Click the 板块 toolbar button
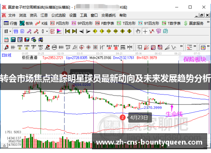 pyautogui.click(x=26, y=23)
